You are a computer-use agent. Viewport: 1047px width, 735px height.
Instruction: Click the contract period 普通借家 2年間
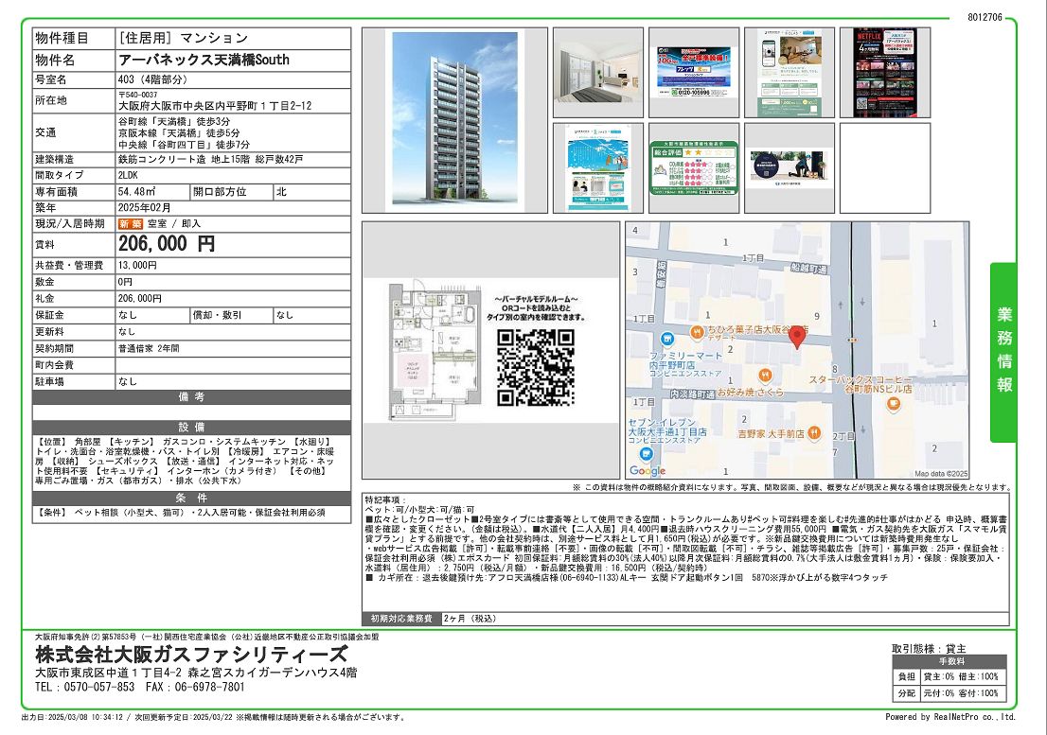(149, 349)
